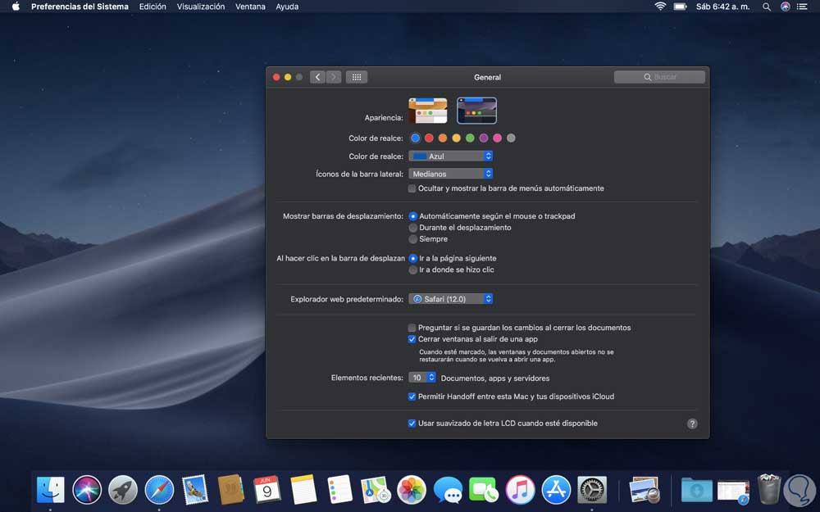Open Notification Center list icon

pos(802,7)
